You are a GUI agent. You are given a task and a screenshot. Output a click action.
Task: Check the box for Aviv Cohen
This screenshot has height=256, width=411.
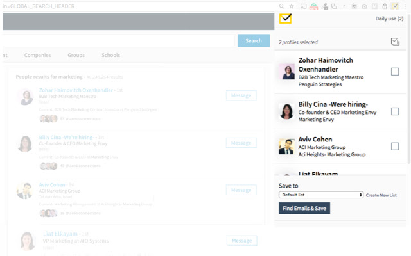coord(395,147)
